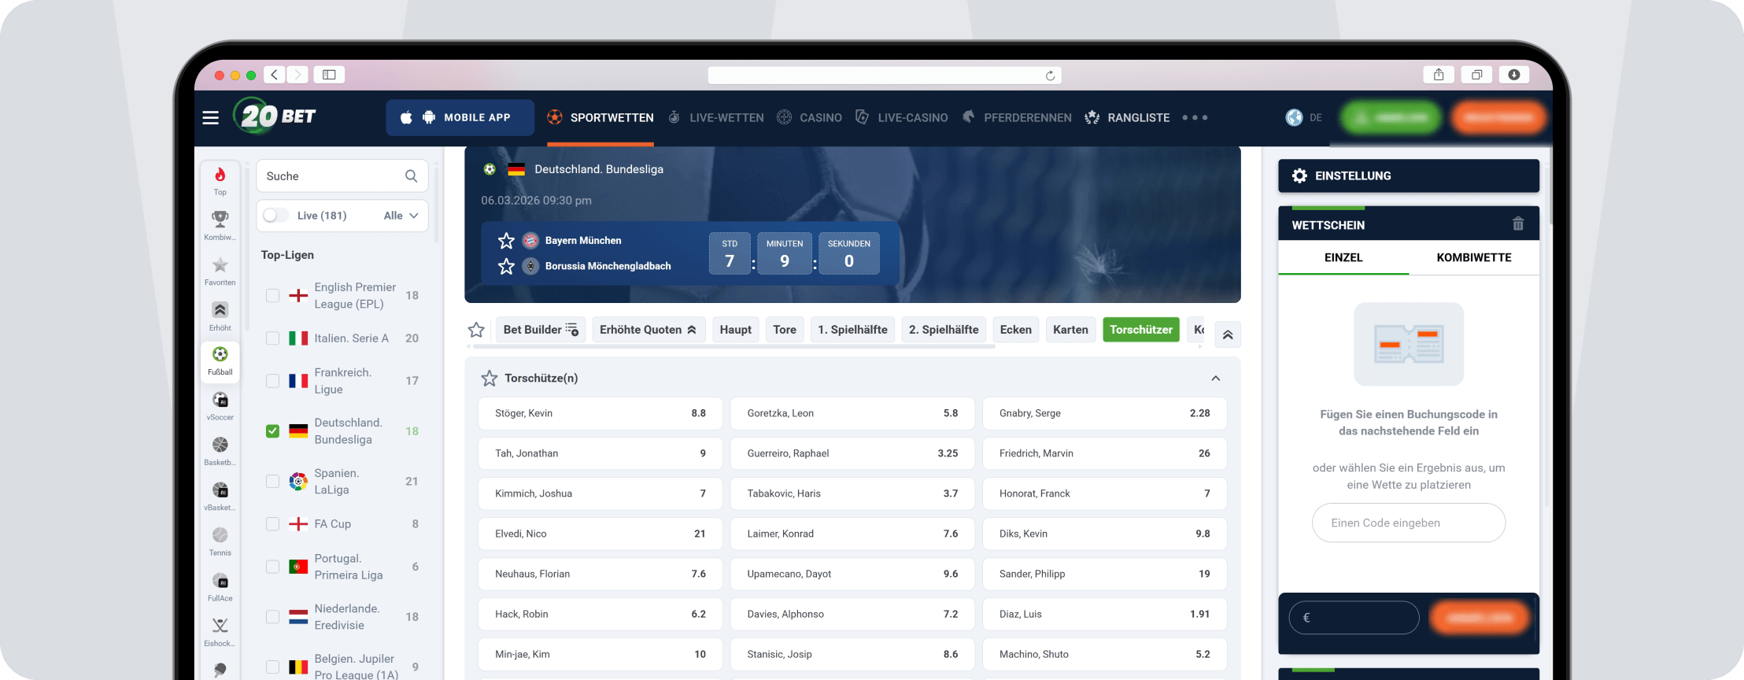Clear the Wettschein with trash icon

point(1518,224)
